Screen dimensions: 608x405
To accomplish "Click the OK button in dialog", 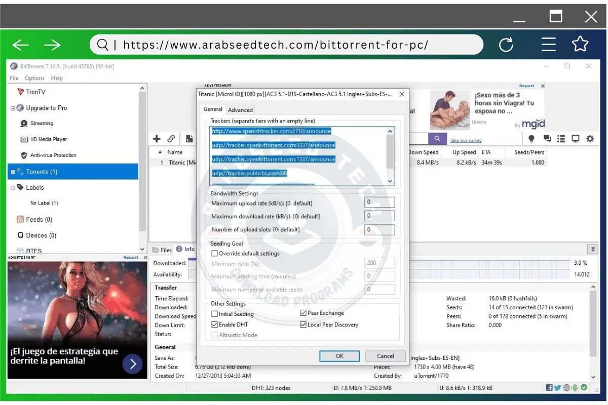I will point(339,356).
